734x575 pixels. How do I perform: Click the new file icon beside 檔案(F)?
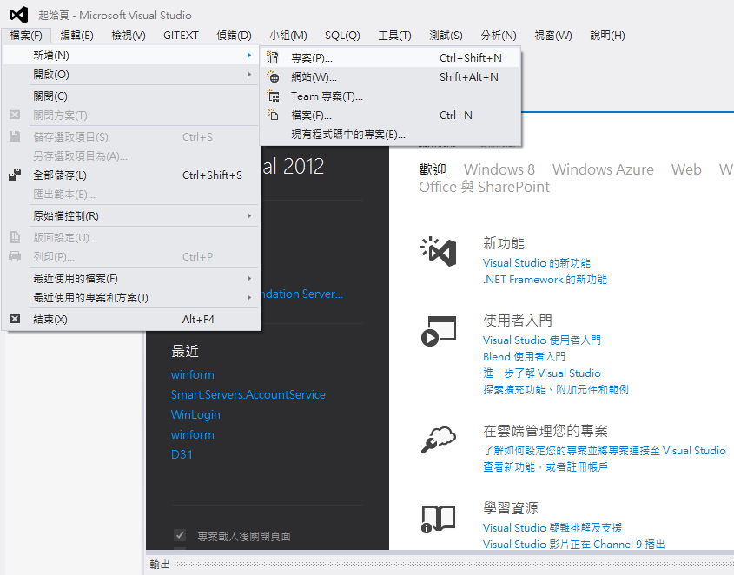[x=273, y=115]
